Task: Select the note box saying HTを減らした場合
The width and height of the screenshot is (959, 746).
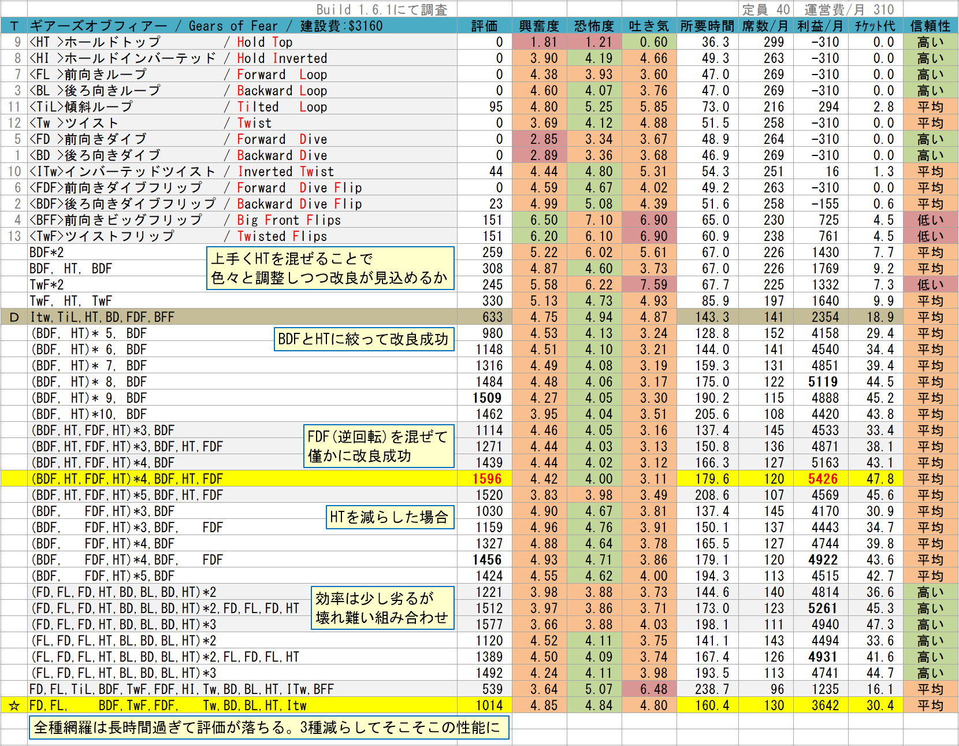Action: (x=389, y=517)
